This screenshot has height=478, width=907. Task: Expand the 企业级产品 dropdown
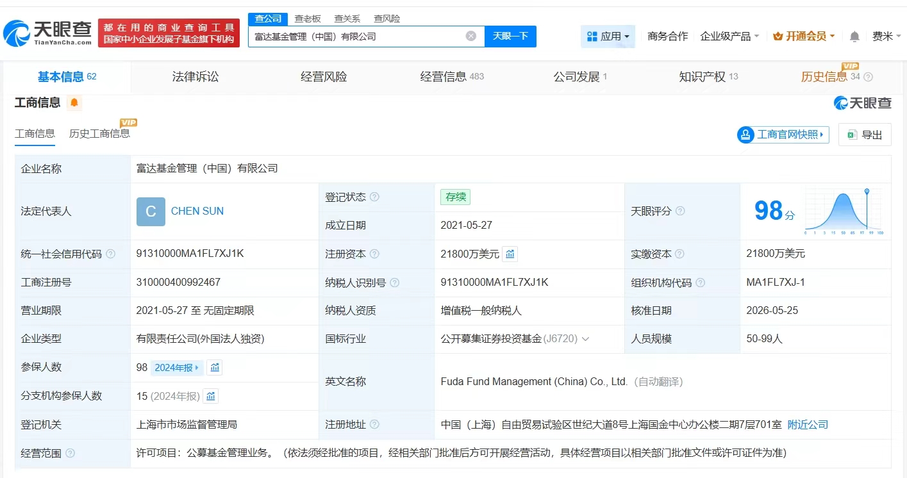pyautogui.click(x=729, y=37)
